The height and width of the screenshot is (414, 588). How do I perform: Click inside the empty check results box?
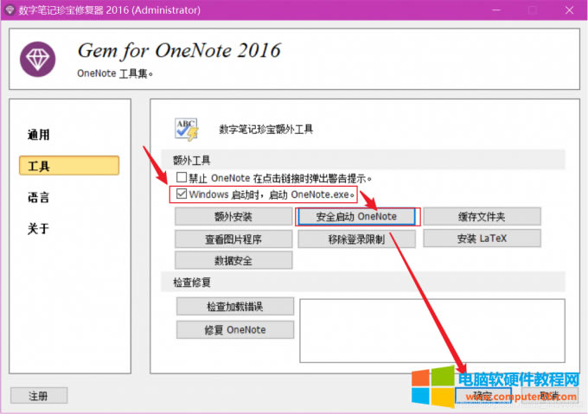pyautogui.click(x=432, y=330)
